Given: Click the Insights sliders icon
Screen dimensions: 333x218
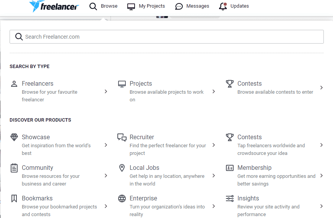Looking at the screenshot, I should (x=229, y=198).
